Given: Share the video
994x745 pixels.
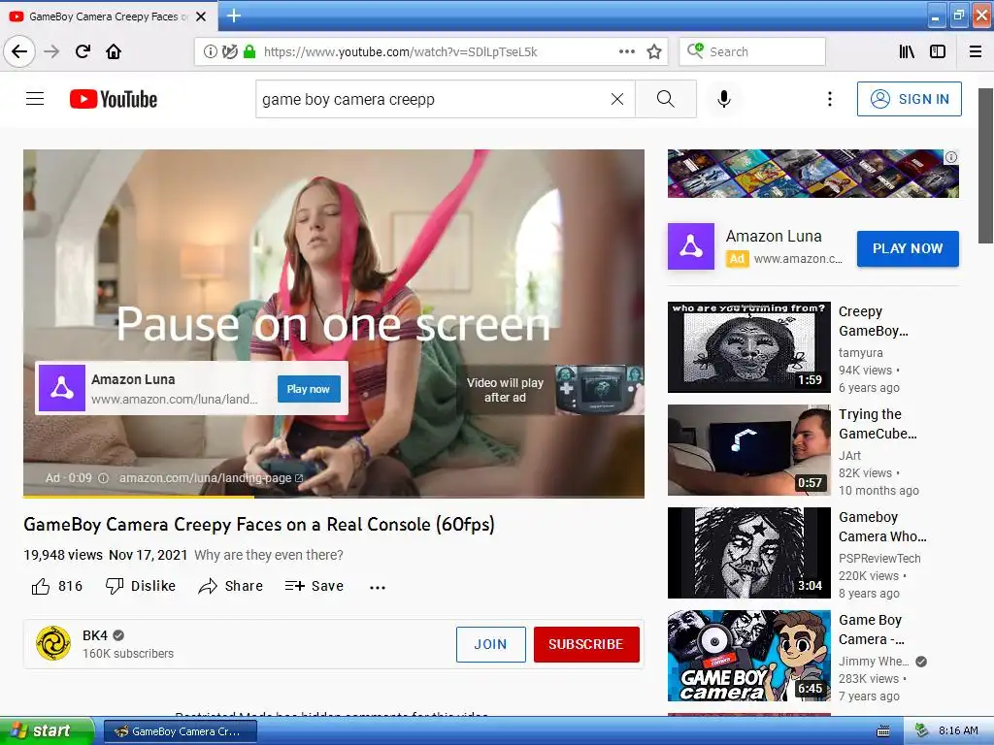Looking at the screenshot, I should [230, 586].
